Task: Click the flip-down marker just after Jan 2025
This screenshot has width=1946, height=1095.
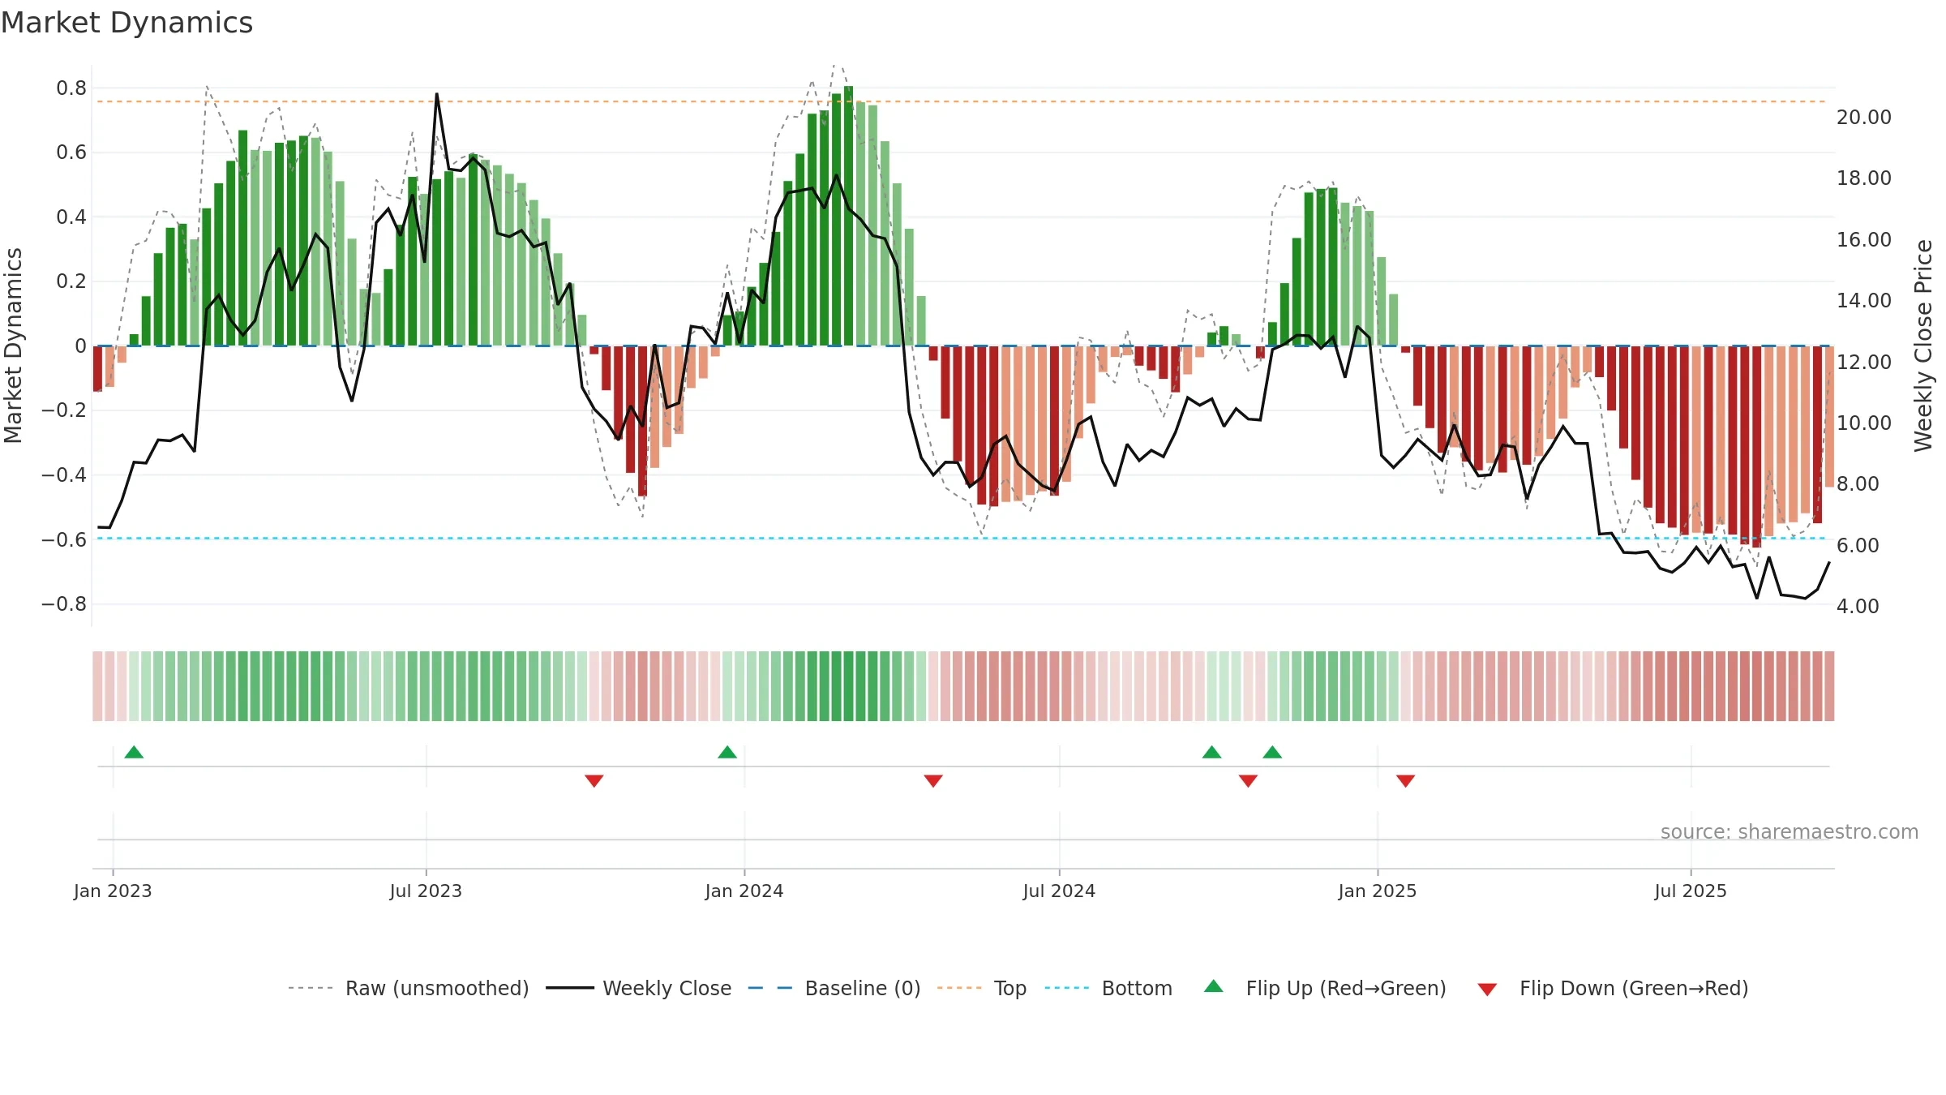Action: pos(1406,780)
